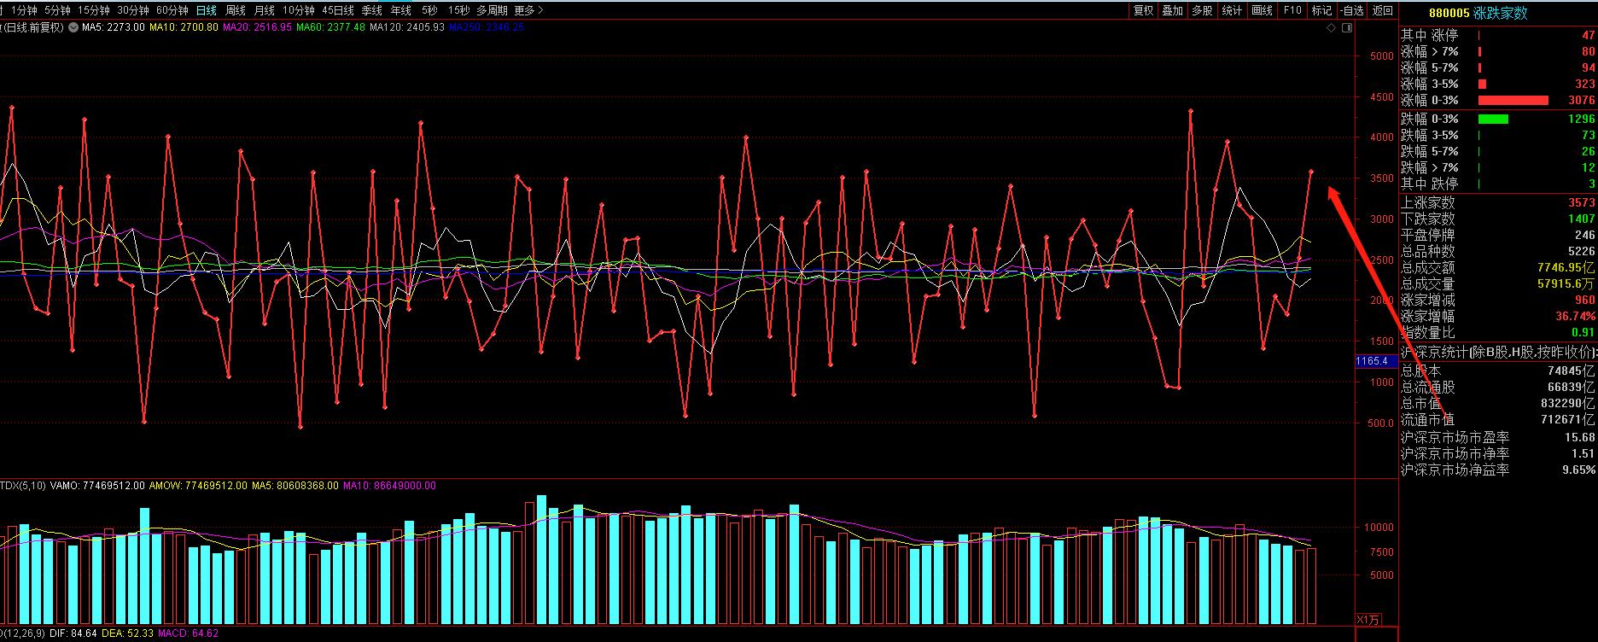Expand the 更多 period options
Image resolution: width=1598 pixels, height=642 pixels.
528,10
